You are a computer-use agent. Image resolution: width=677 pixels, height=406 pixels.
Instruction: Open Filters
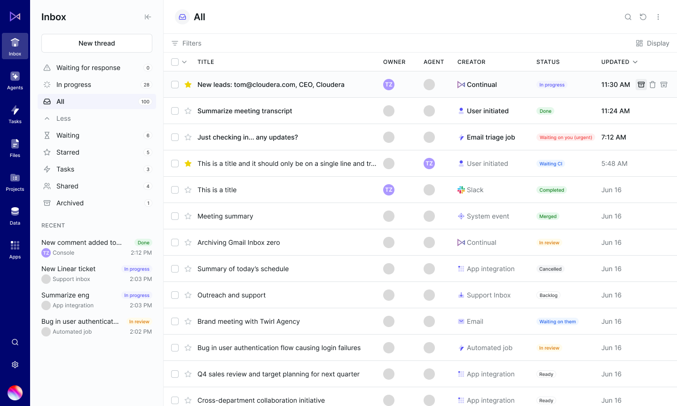(x=187, y=43)
